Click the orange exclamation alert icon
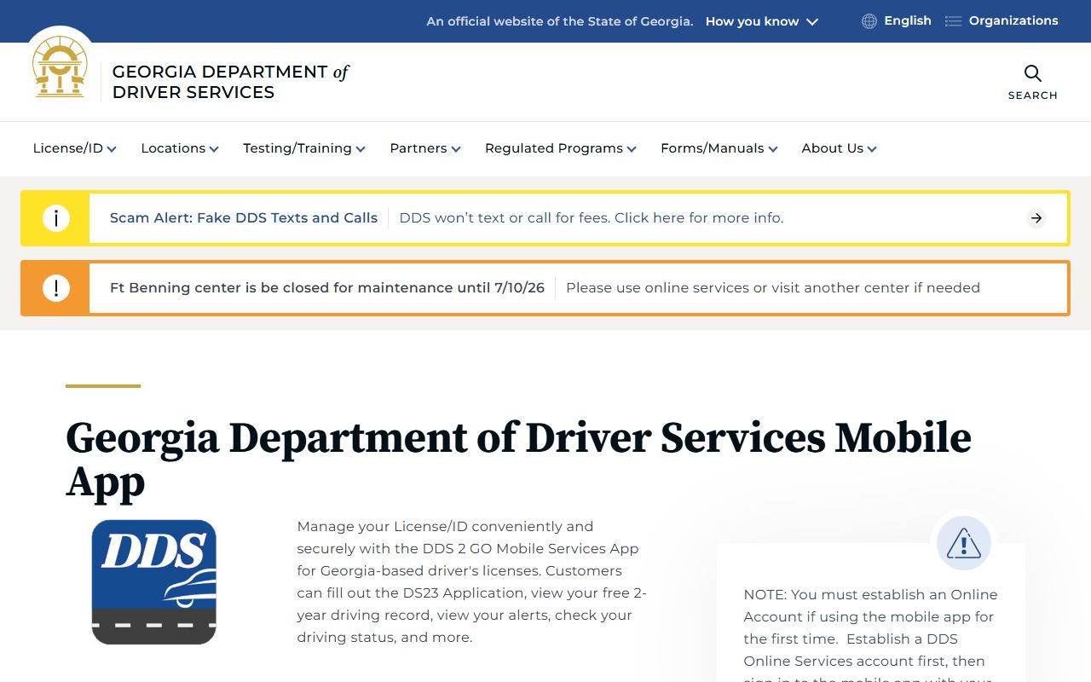 56,288
